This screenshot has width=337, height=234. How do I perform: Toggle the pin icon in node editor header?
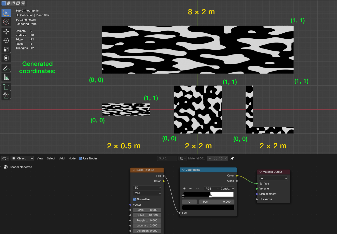tap(232, 158)
